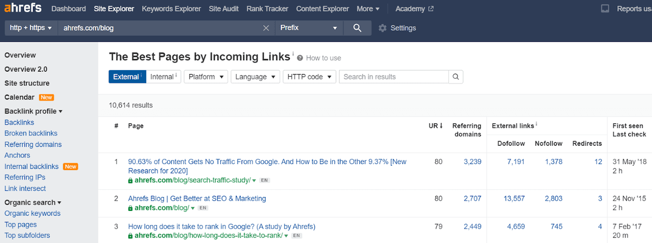The image size is (652, 243).
Task: Open the How long does it take to rank title
Action: (222, 226)
